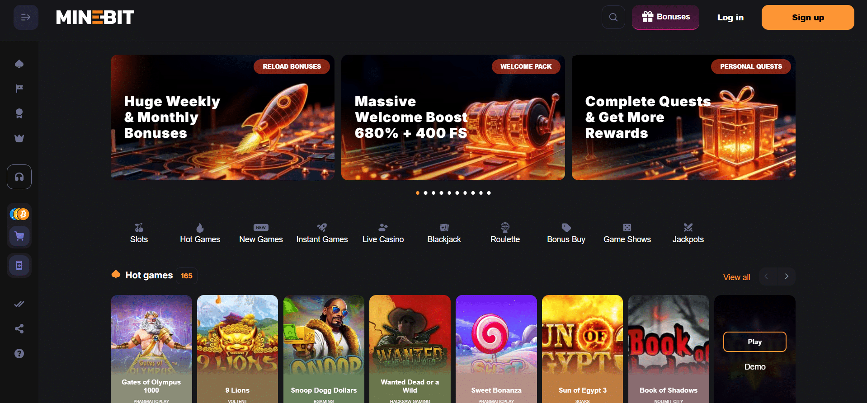The height and width of the screenshot is (403, 867).
Task: Click the share icon in sidebar
Action: [19, 328]
